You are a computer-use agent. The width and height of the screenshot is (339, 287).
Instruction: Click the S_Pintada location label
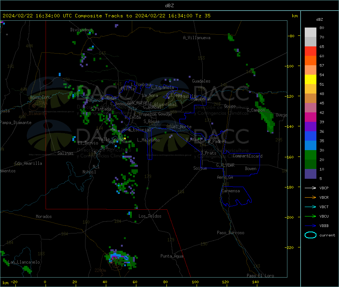pyautogui.click(x=101, y=109)
